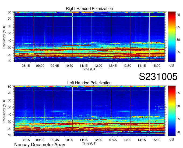Select the dB label under Left Handed color bar
Image resolution: width=183 pixels, height=148 pixels.
pyautogui.click(x=172, y=139)
